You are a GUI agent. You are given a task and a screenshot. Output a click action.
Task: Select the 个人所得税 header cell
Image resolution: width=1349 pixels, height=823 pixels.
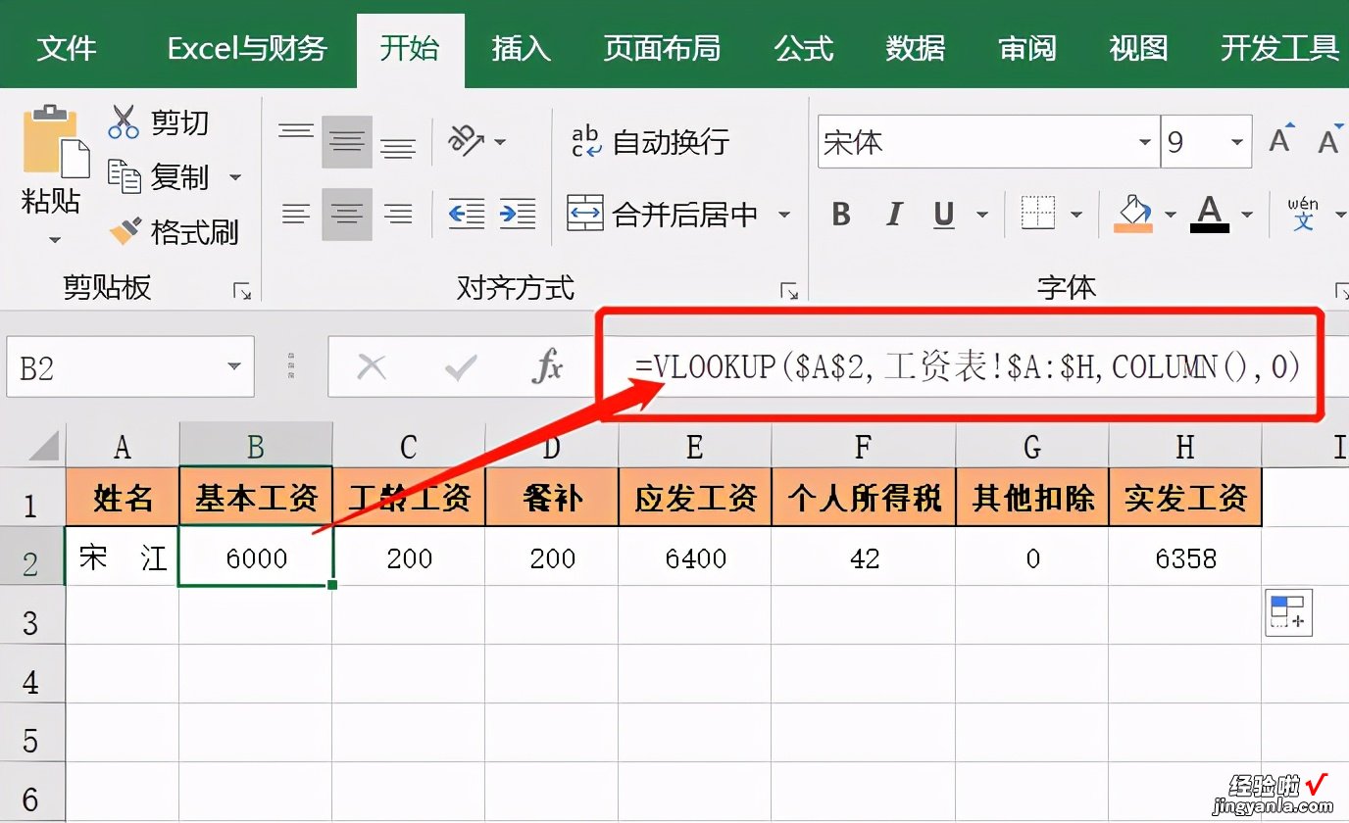pos(864,498)
